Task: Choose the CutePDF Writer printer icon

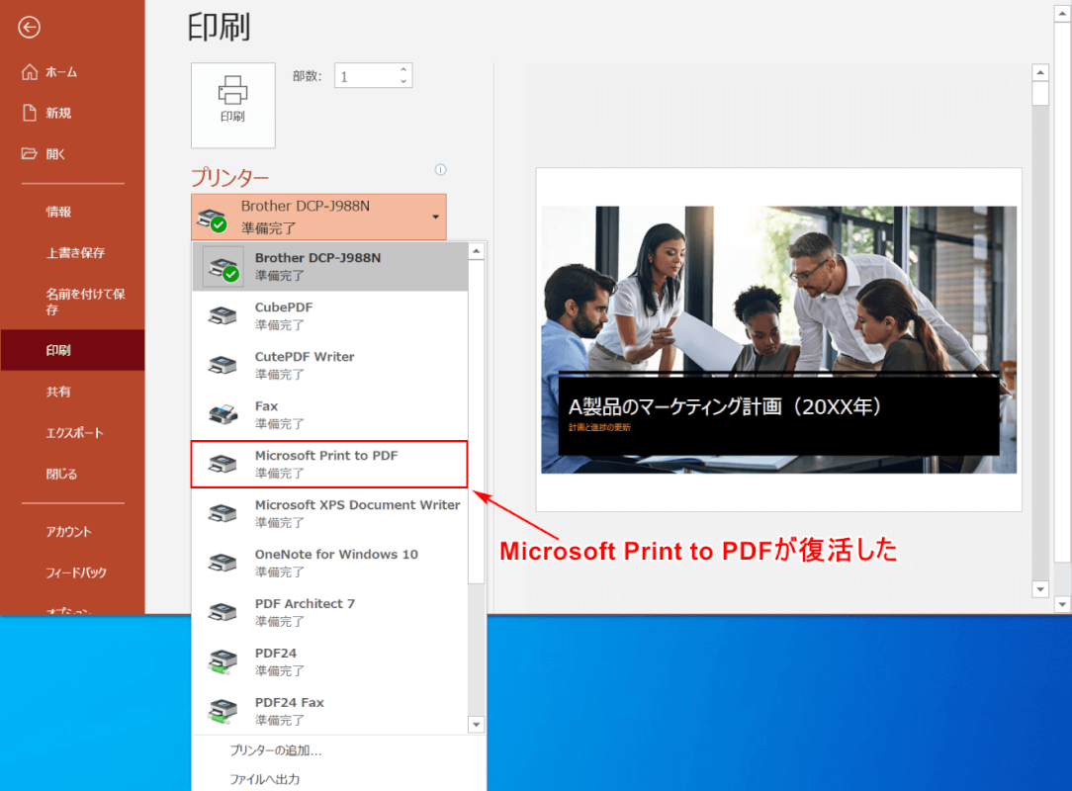Action: pyautogui.click(x=222, y=364)
